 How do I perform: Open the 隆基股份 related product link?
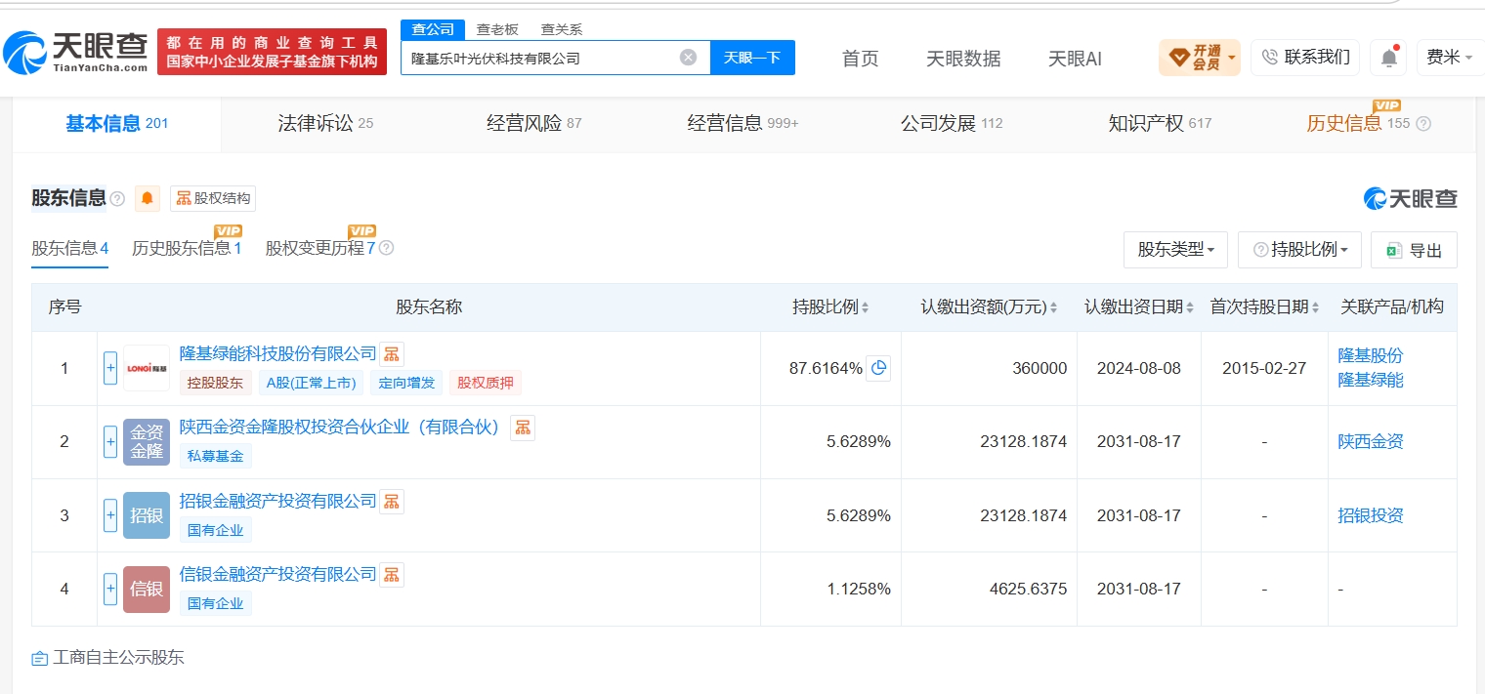coord(1370,355)
